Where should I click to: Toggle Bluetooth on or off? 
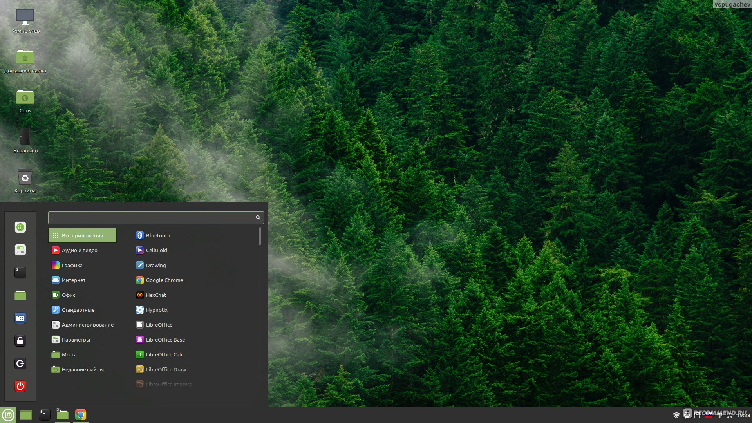158,235
